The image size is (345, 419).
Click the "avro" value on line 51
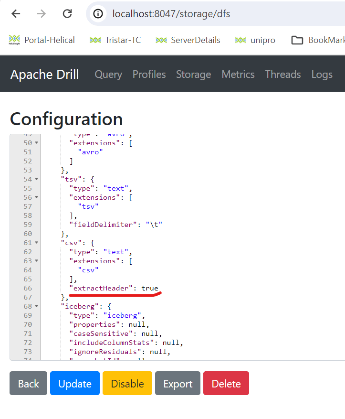90,152
